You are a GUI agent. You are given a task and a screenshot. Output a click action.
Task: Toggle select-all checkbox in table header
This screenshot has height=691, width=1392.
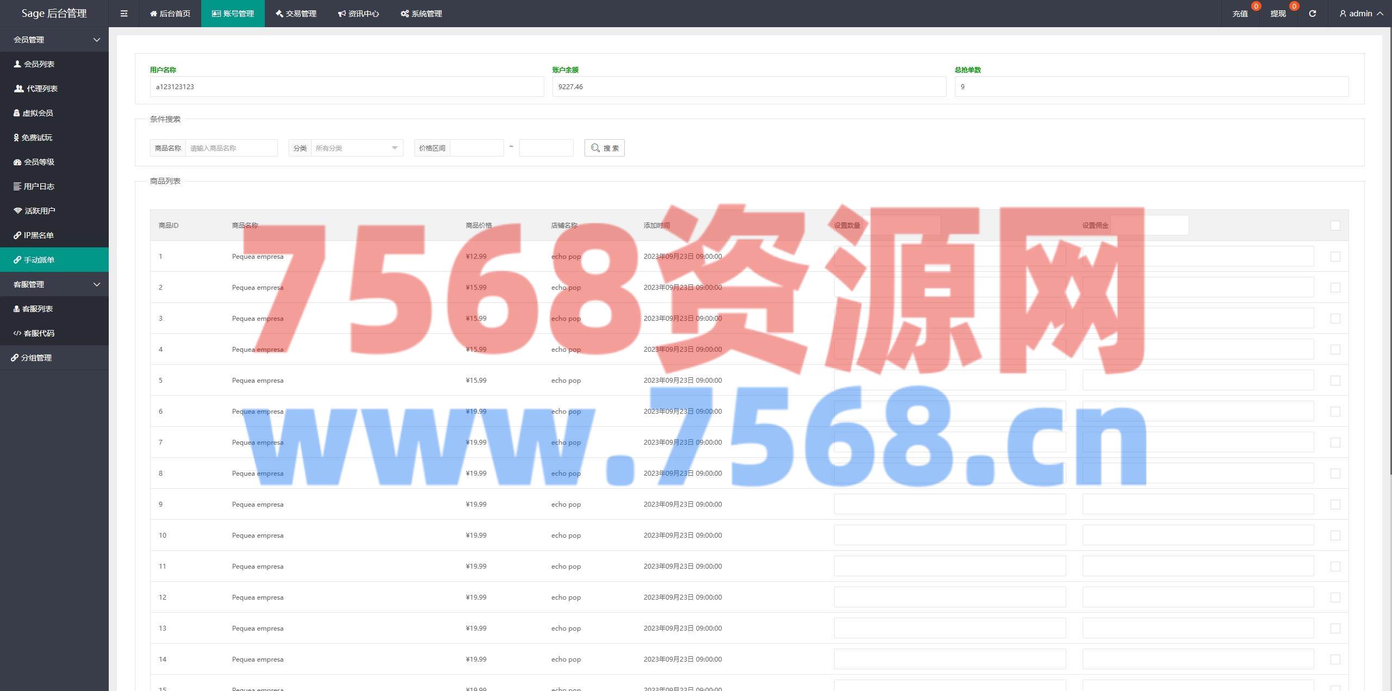1335,226
